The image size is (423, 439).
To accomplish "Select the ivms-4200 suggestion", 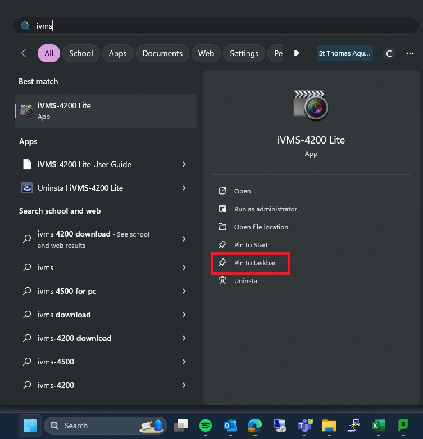I will (56, 385).
